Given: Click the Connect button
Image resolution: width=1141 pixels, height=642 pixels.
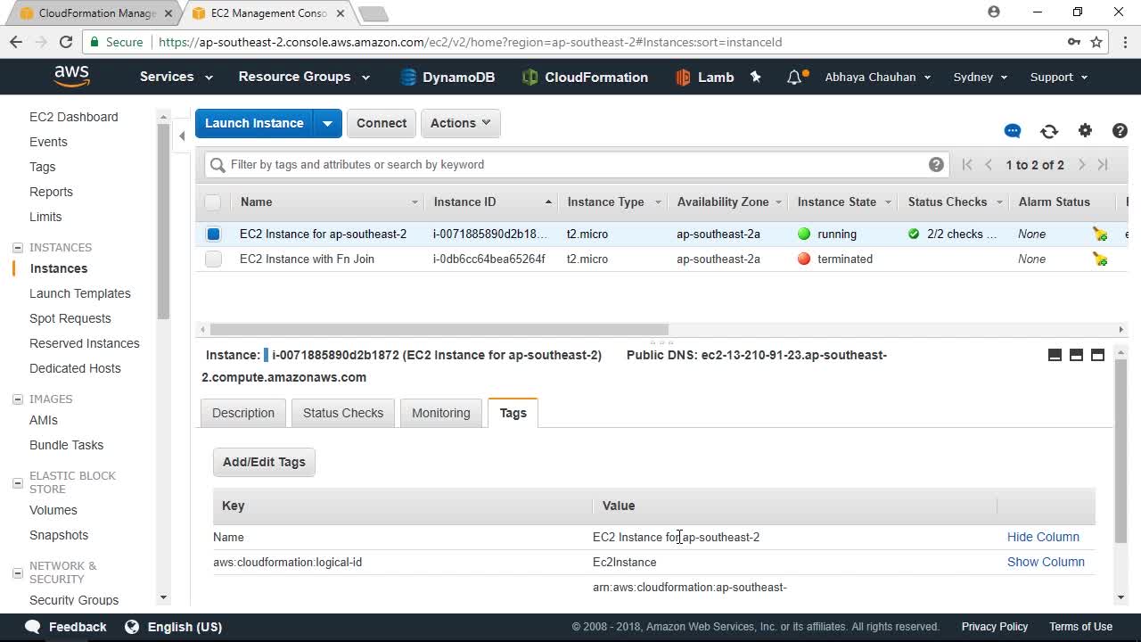Looking at the screenshot, I should pyautogui.click(x=382, y=123).
